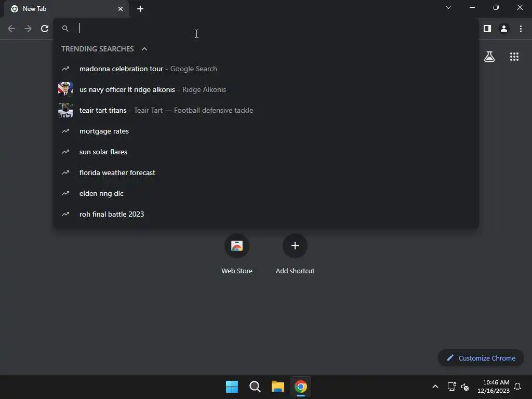This screenshot has height=399, width=532.
Task: Open the Web Store shortcut
Action: click(237, 254)
